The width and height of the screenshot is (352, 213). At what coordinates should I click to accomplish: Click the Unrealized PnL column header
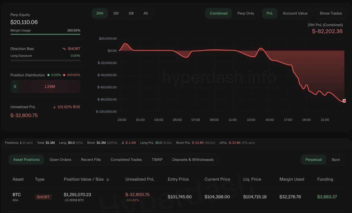click(x=140, y=179)
